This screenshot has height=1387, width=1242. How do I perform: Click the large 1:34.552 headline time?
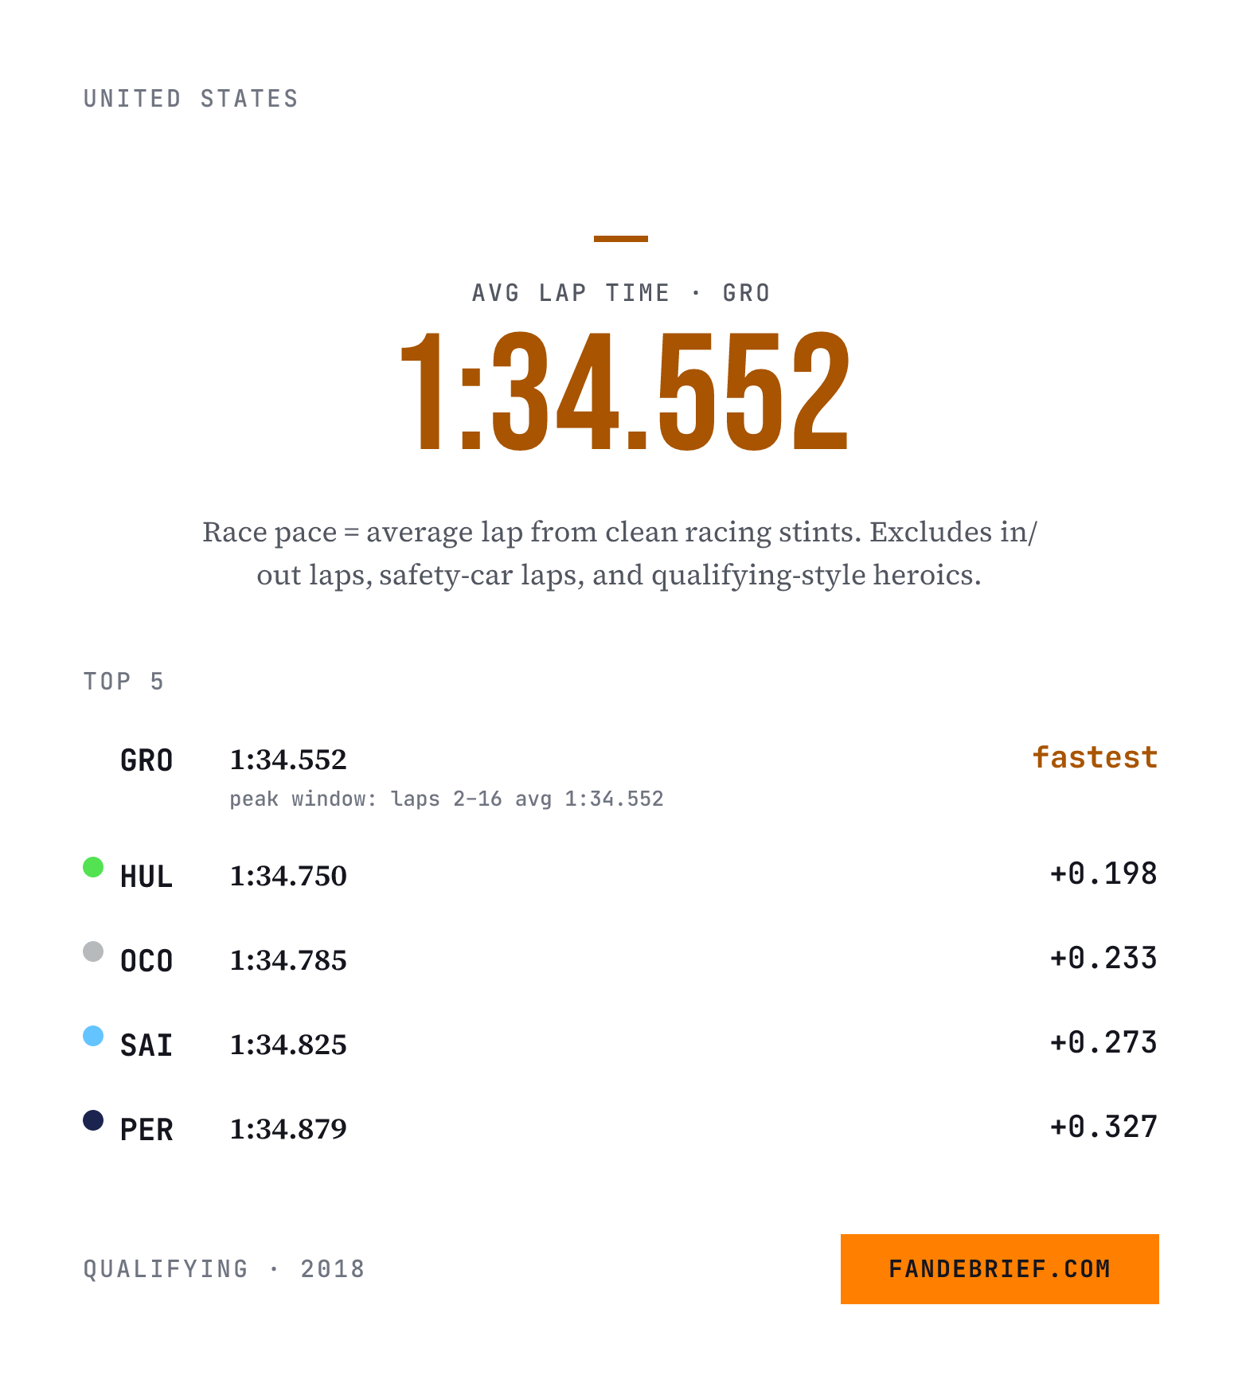[625, 392]
